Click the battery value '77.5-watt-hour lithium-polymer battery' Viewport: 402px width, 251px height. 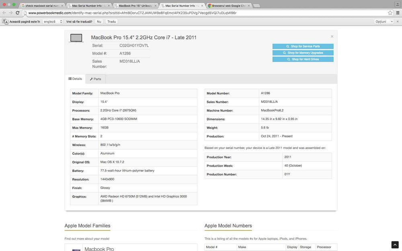pos(127,171)
